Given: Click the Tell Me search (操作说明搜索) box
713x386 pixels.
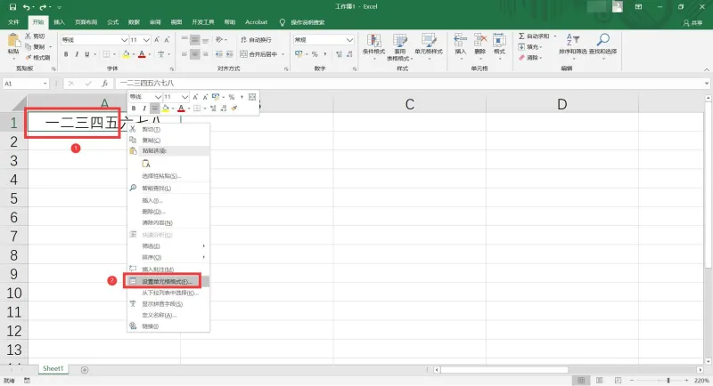Looking at the screenshot, I should click(307, 22).
